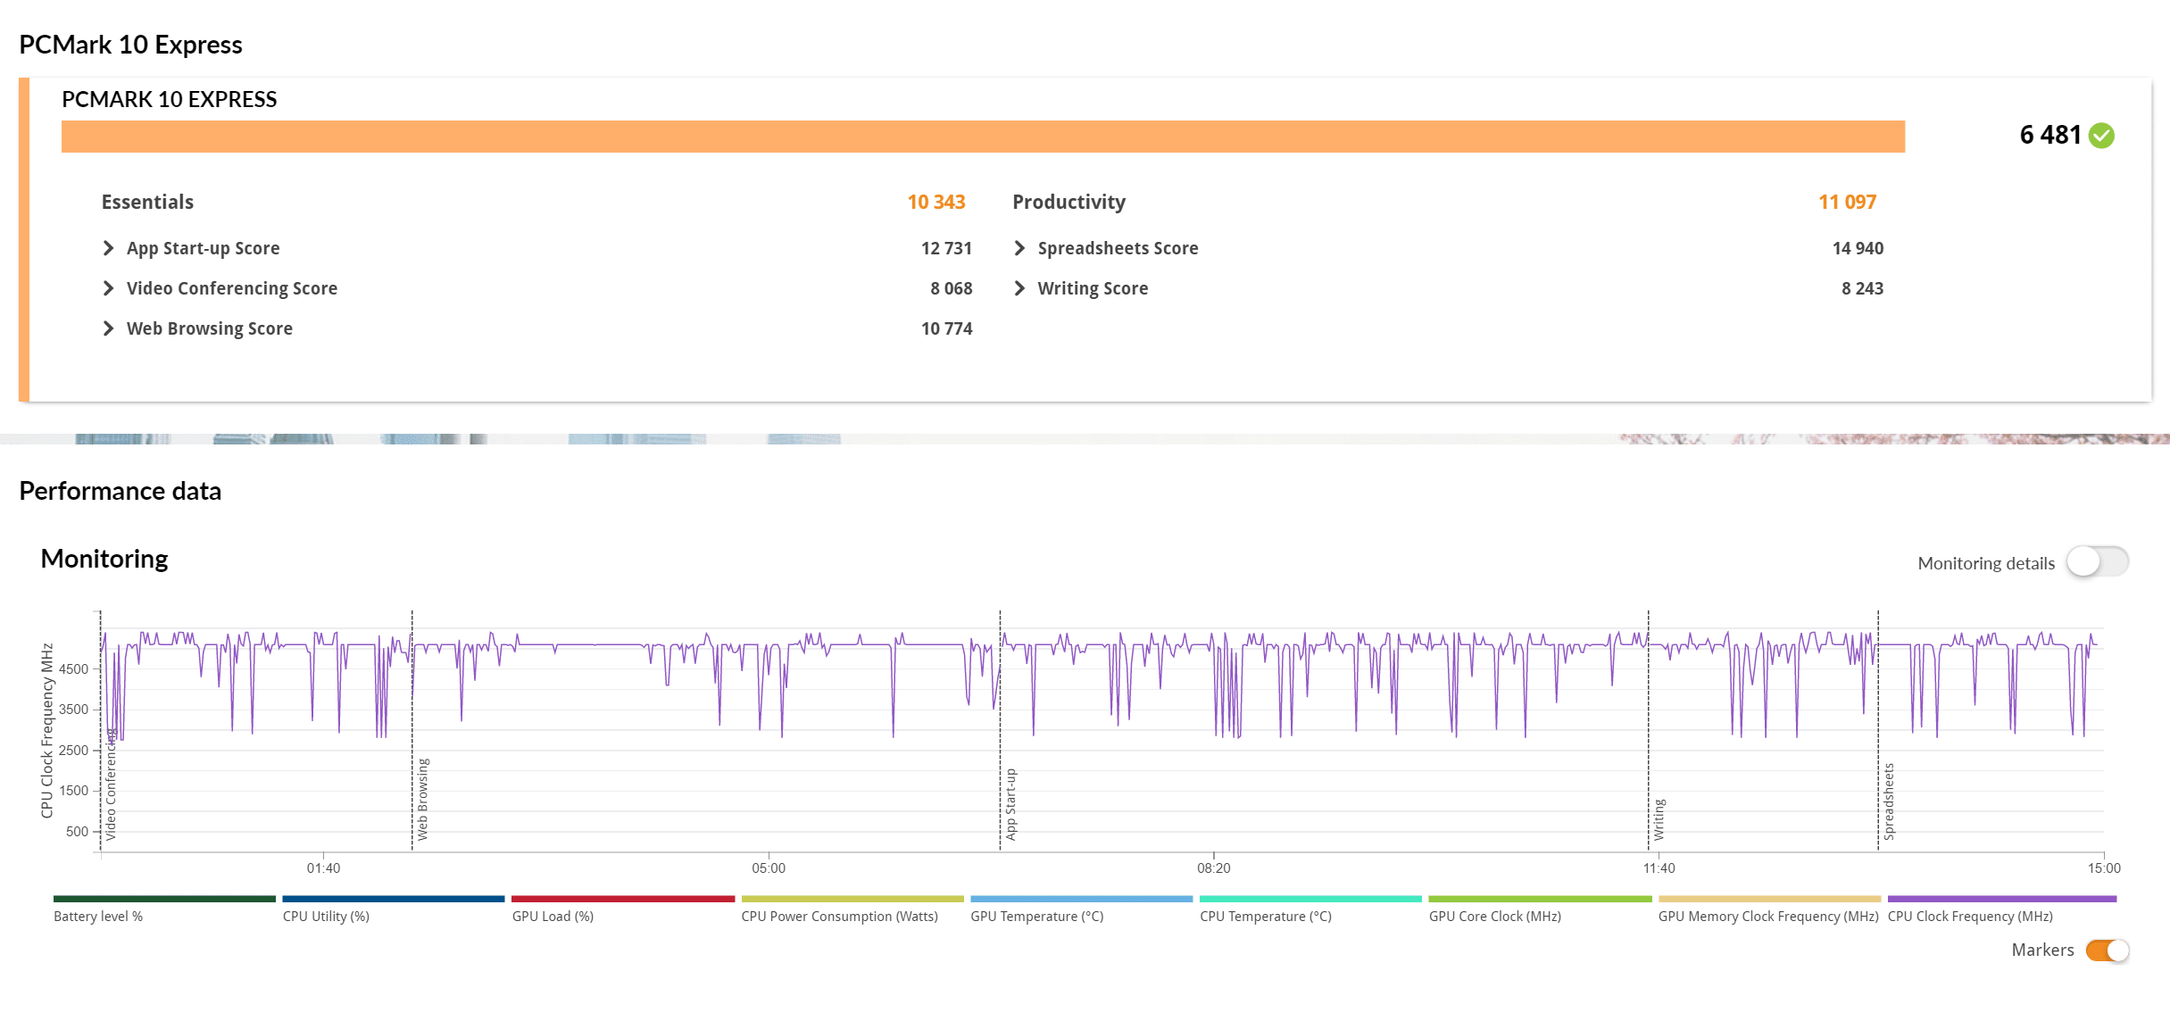Image resolution: width=2170 pixels, height=1021 pixels.
Task: Expand the App Start-up Score row
Action: [x=108, y=248]
